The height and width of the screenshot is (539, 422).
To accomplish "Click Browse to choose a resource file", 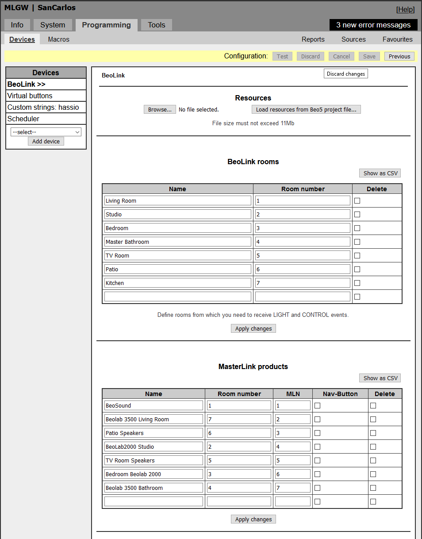I will 160,109.
